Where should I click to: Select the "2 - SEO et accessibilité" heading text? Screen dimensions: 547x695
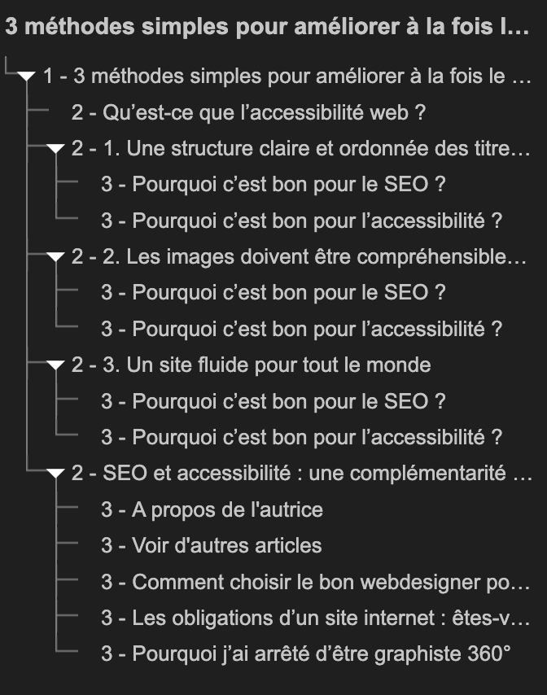302,474
